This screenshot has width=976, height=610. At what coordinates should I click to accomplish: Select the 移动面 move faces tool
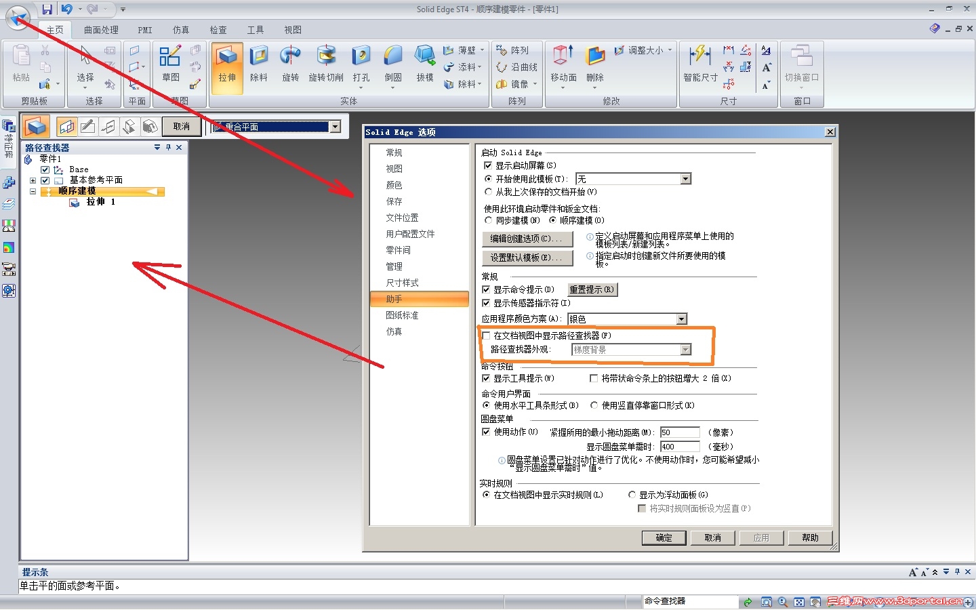[x=563, y=66]
